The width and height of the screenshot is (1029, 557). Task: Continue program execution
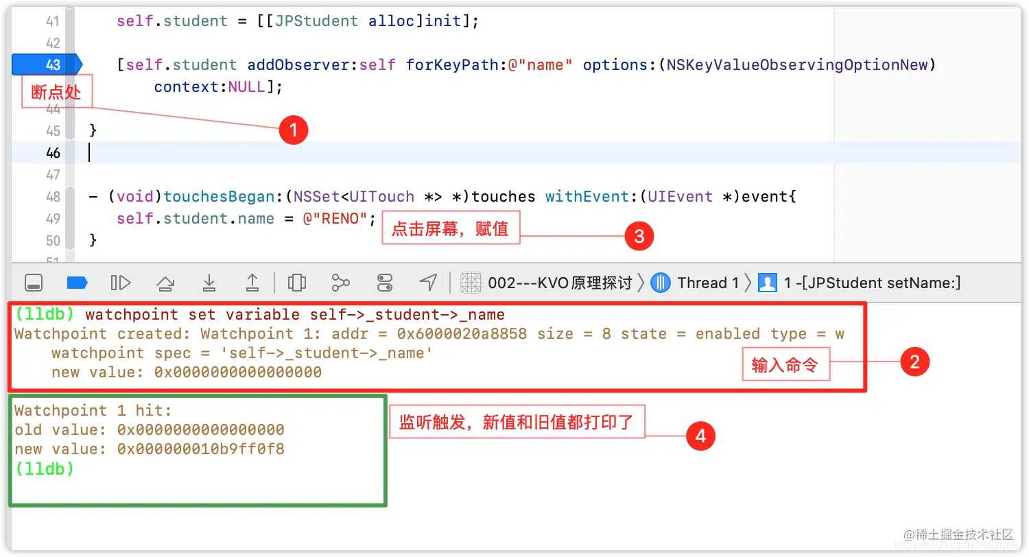pyautogui.click(x=120, y=282)
